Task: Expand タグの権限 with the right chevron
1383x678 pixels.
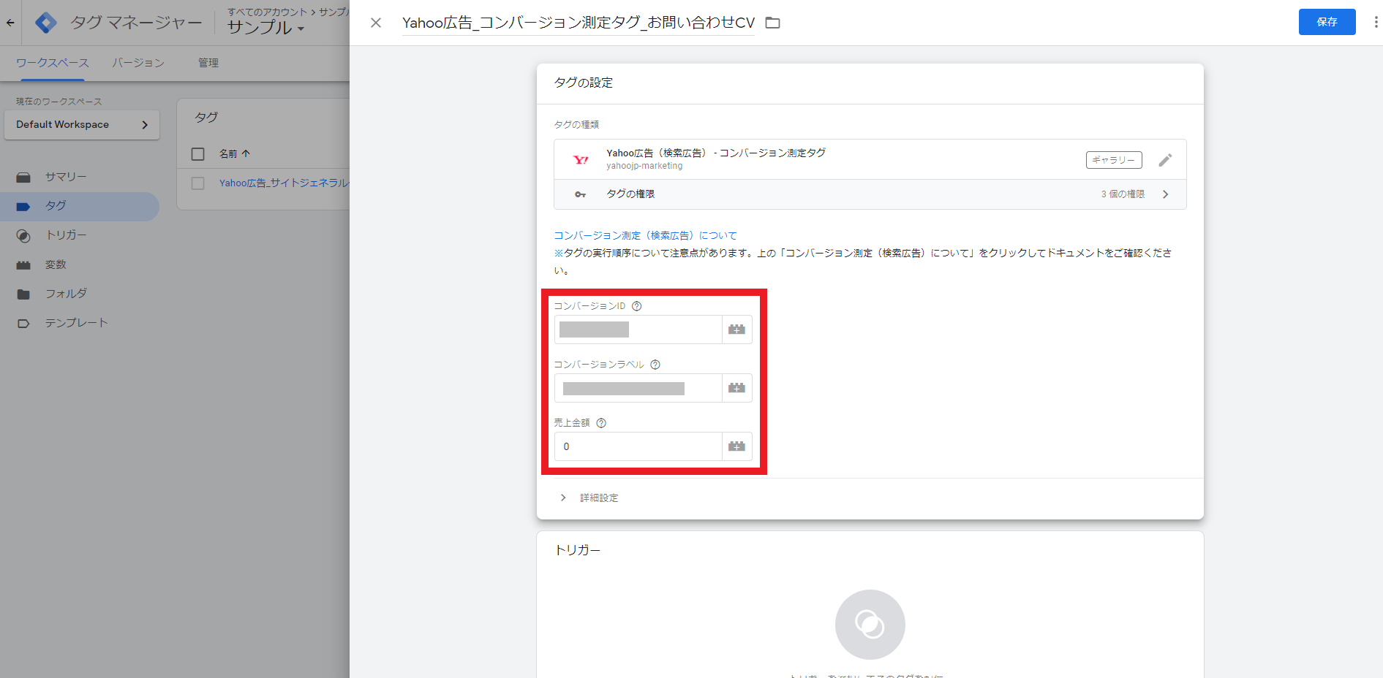Action: (1165, 194)
